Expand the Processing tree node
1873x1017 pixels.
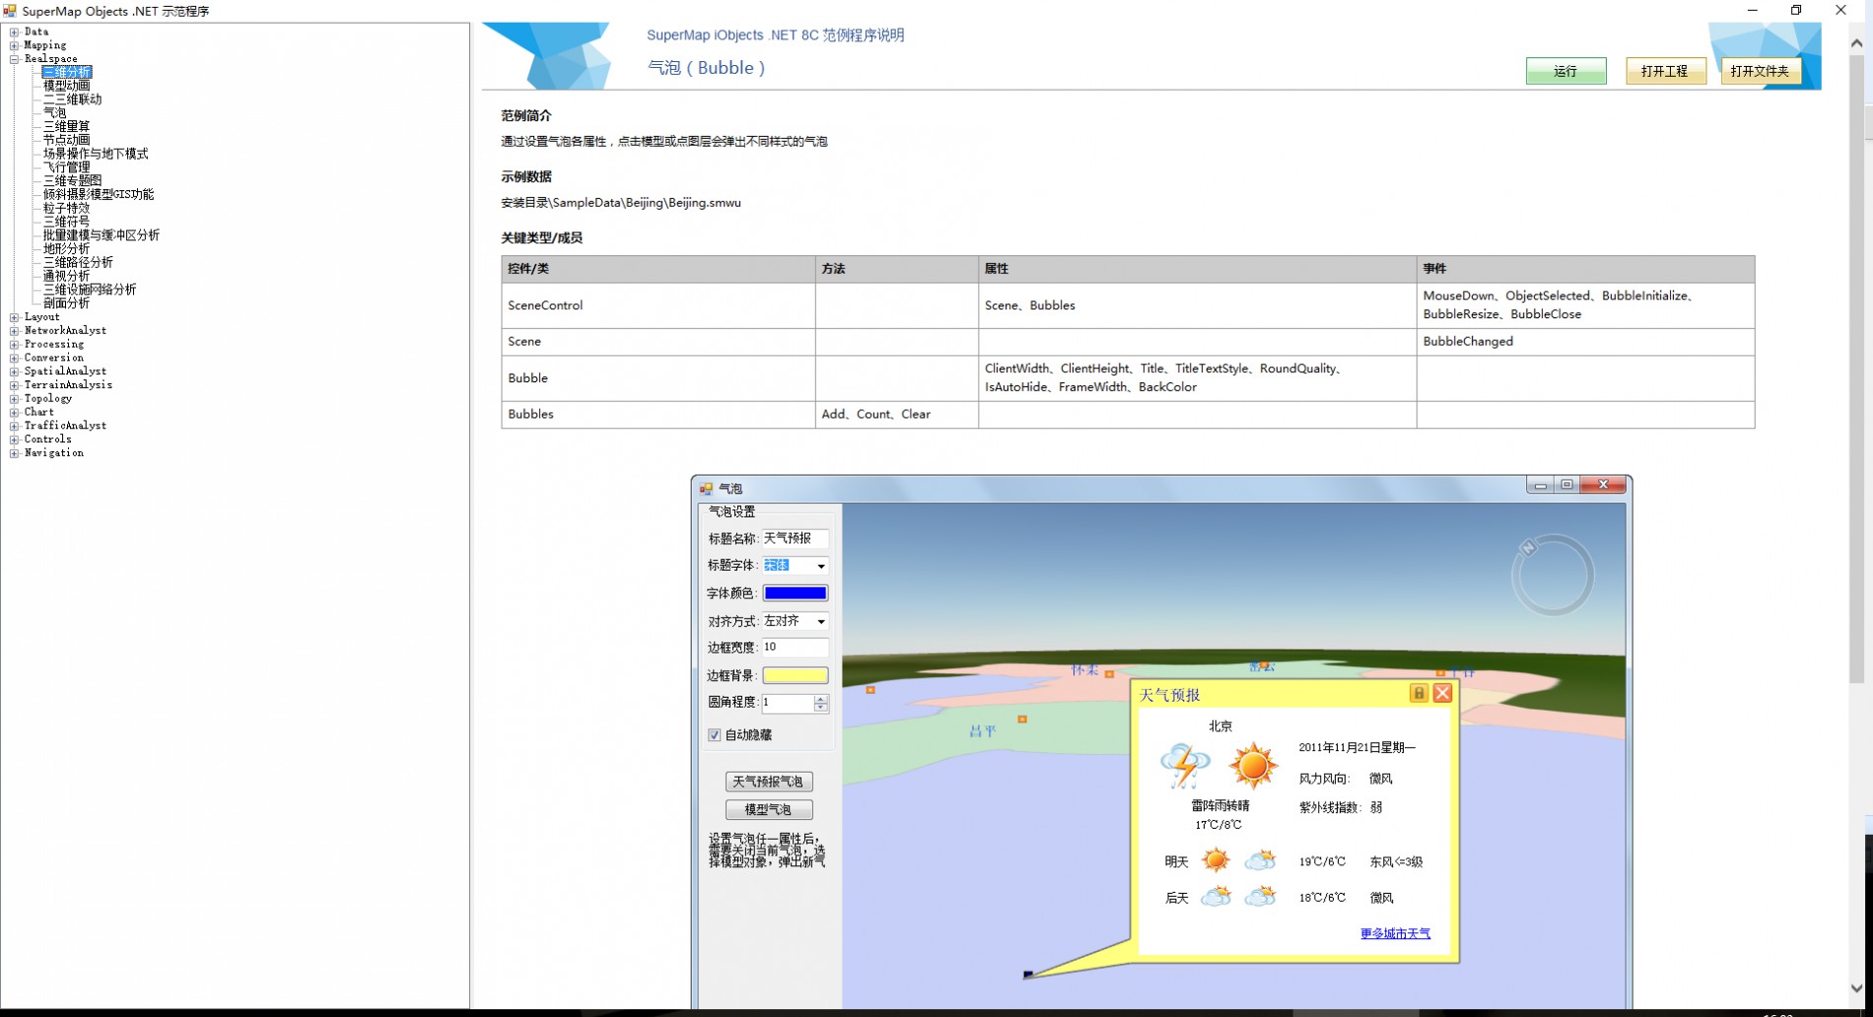pos(15,345)
